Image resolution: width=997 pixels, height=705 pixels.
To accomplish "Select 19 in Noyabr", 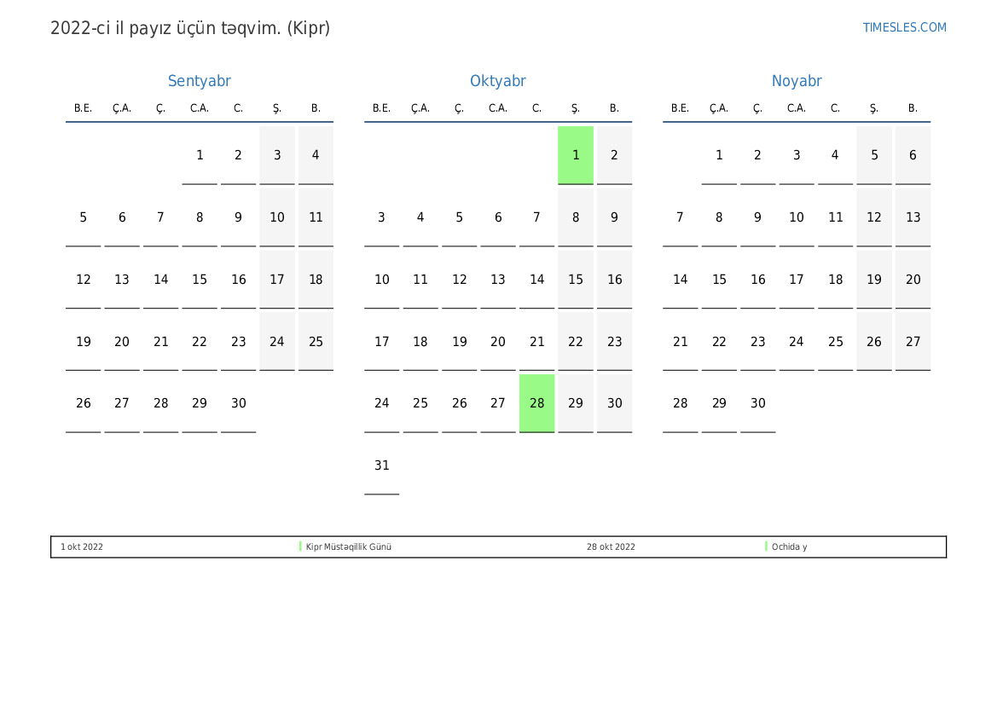I will click(x=874, y=280).
